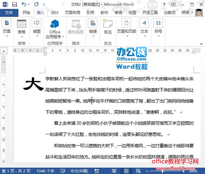Collapse the ribbon with the chevron
Screen dimensions: 205x174
tap(201, 44)
